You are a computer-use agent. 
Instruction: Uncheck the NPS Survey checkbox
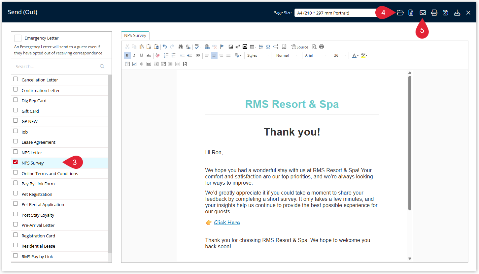[16, 162]
